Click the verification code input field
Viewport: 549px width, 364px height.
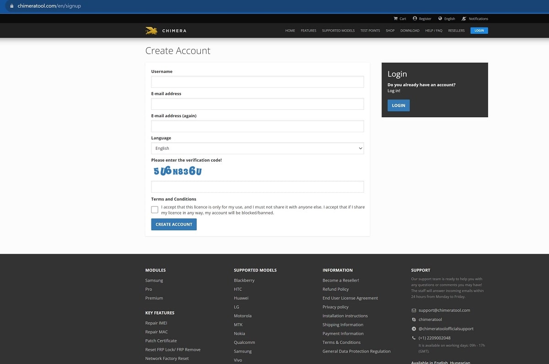point(257,187)
